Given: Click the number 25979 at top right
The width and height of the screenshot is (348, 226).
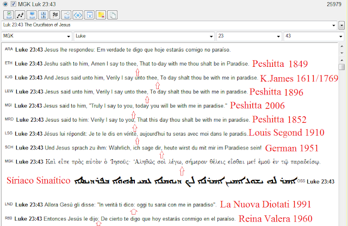Looking at the screenshot, I should (334, 4).
